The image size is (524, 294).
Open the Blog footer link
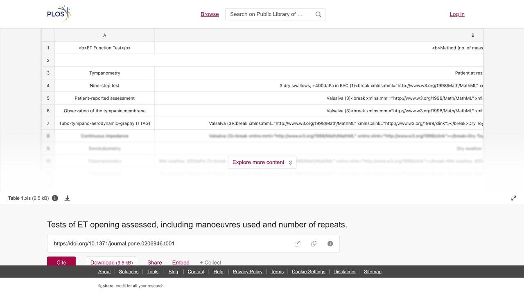[173, 272]
